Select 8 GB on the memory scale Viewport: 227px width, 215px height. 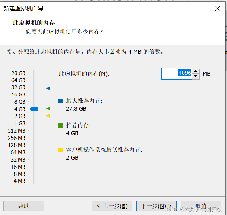coord(20,102)
